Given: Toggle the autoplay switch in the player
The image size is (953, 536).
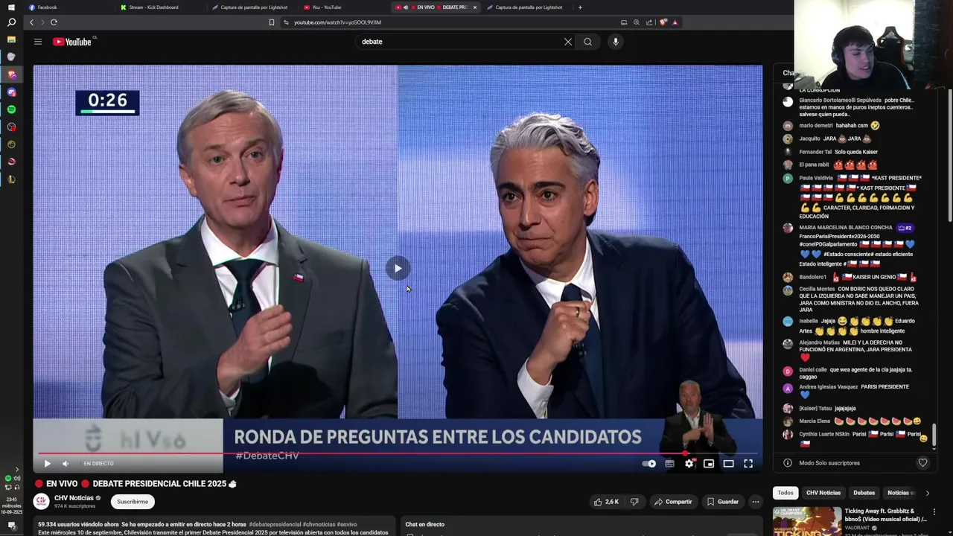Looking at the screenshot, I should (x=649, y=464).
